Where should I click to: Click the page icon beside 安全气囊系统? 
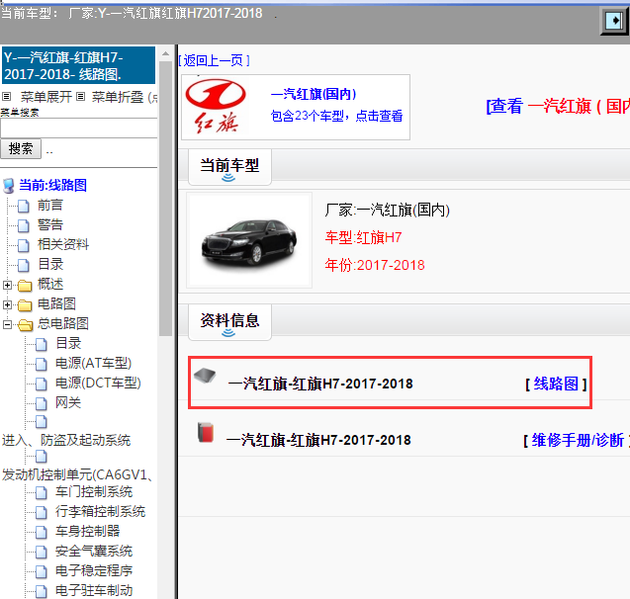click(41, 552)
